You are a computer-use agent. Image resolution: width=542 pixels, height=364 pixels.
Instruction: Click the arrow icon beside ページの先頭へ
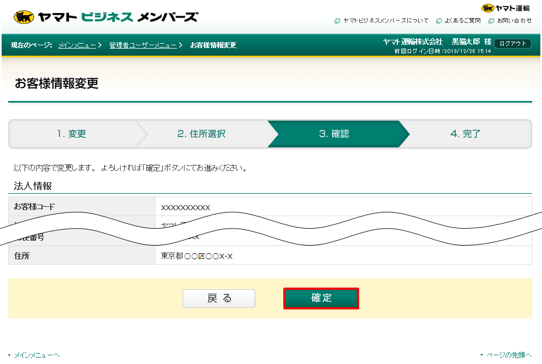[481, 355]
